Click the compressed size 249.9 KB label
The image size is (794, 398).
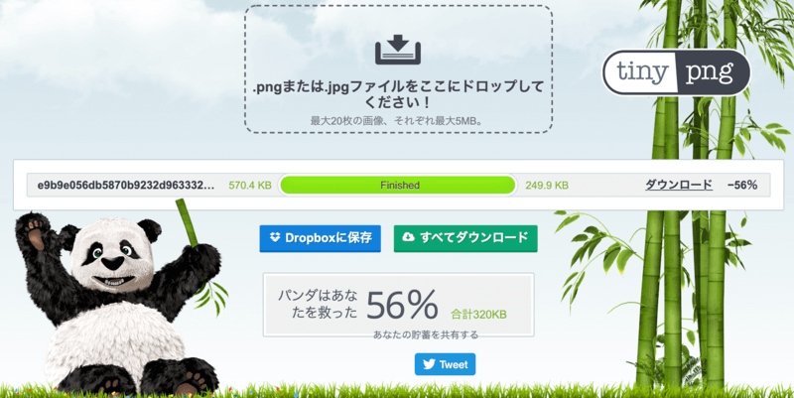point(547,186)
